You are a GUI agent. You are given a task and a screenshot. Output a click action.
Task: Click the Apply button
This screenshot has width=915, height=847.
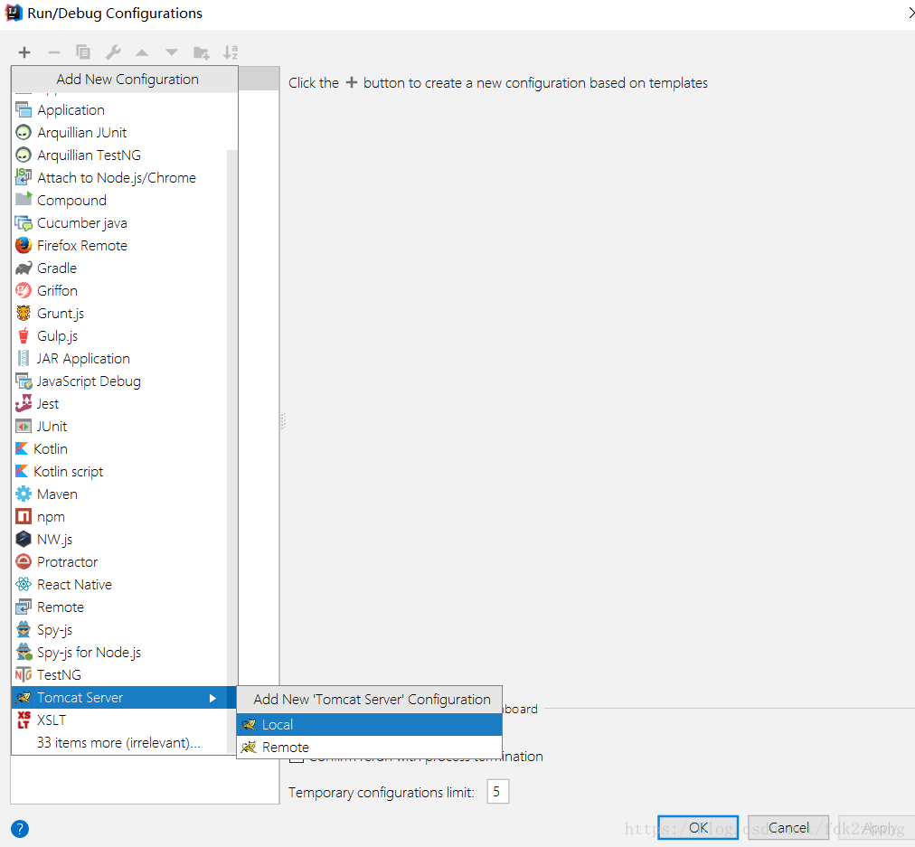click(x=878, y=828)
